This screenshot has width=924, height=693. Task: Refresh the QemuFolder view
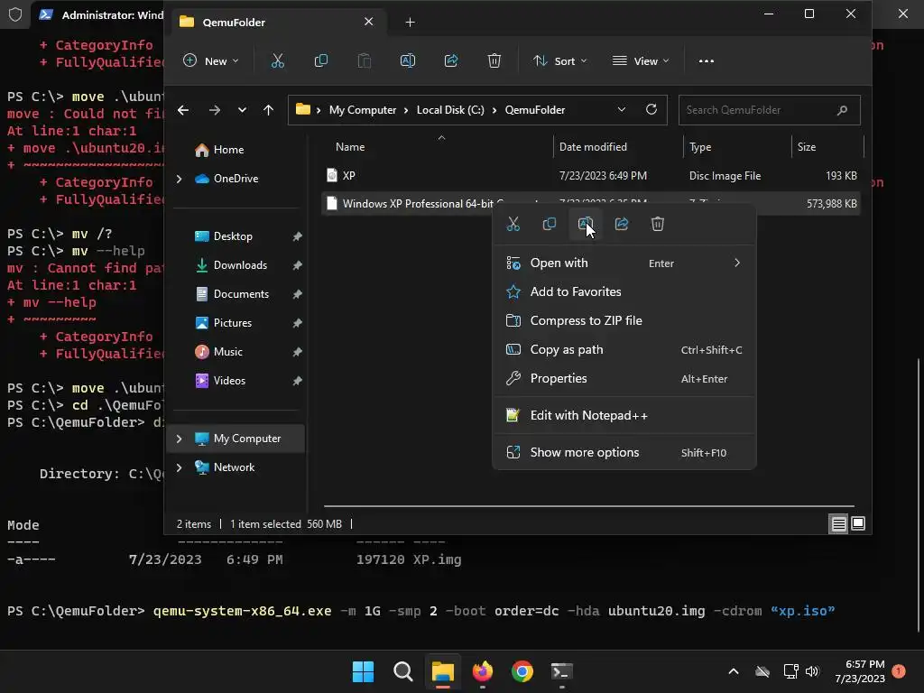click(x=651, y=109)
